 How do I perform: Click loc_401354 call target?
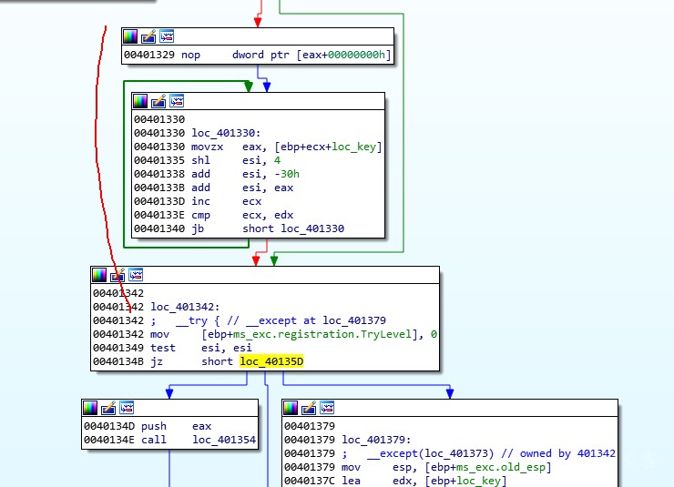(x=224, y=441)
